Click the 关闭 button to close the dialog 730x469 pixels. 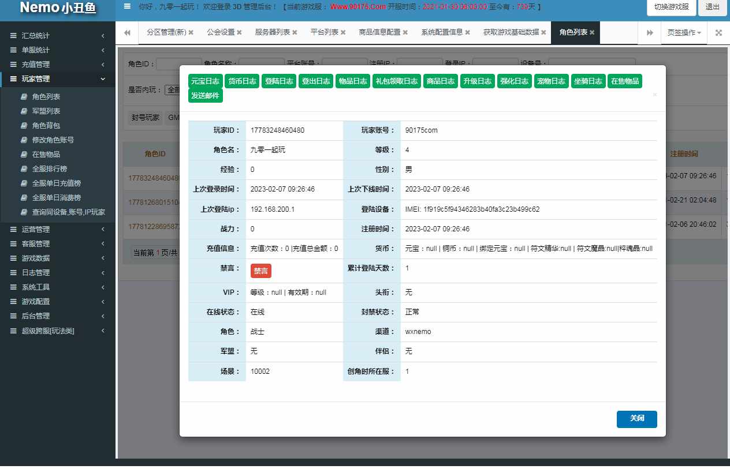tap(636, 419)
